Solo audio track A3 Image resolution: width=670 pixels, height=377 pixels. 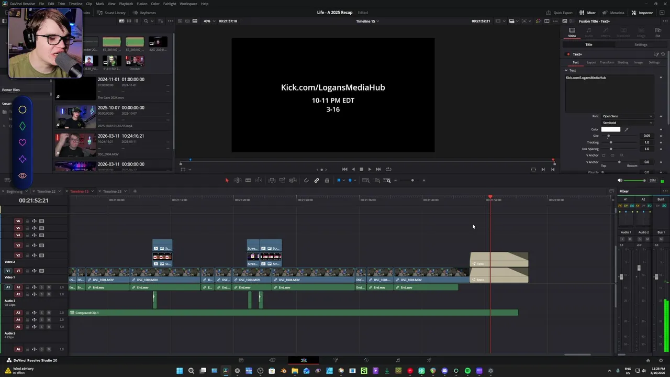[42, 313]
